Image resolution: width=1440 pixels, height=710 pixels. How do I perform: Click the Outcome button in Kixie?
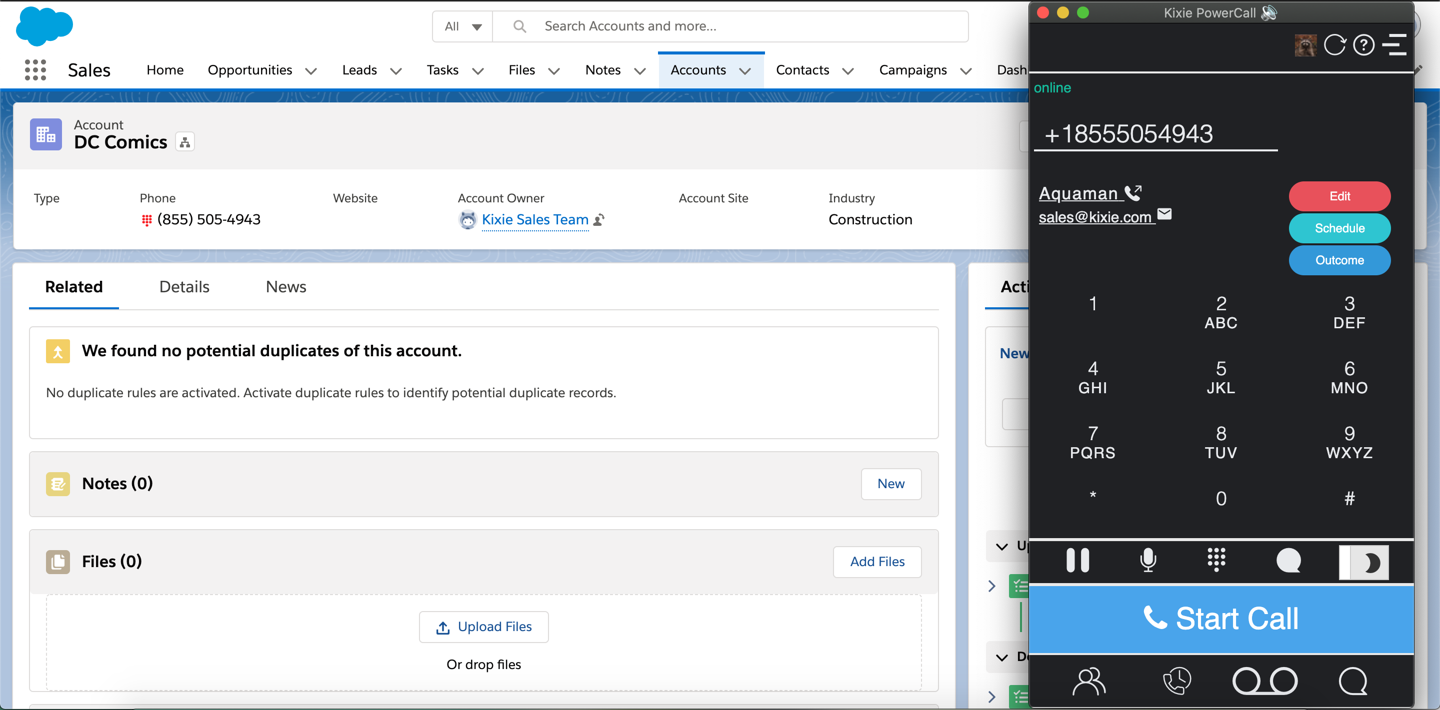point(1339,260)
